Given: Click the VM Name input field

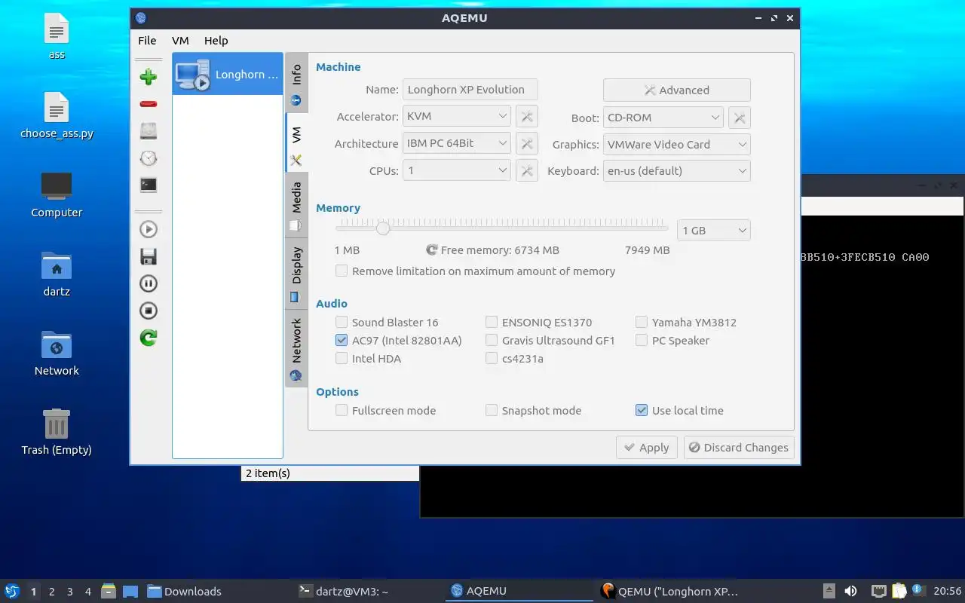Looking at the screenshot, I should pos(470,89).
